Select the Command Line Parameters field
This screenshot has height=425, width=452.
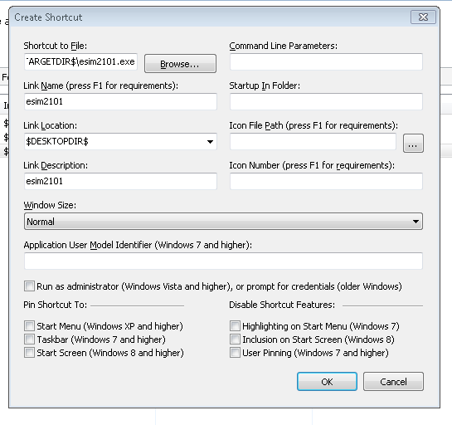326,61
